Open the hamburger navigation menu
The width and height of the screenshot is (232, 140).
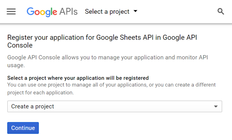coord(11,11)
